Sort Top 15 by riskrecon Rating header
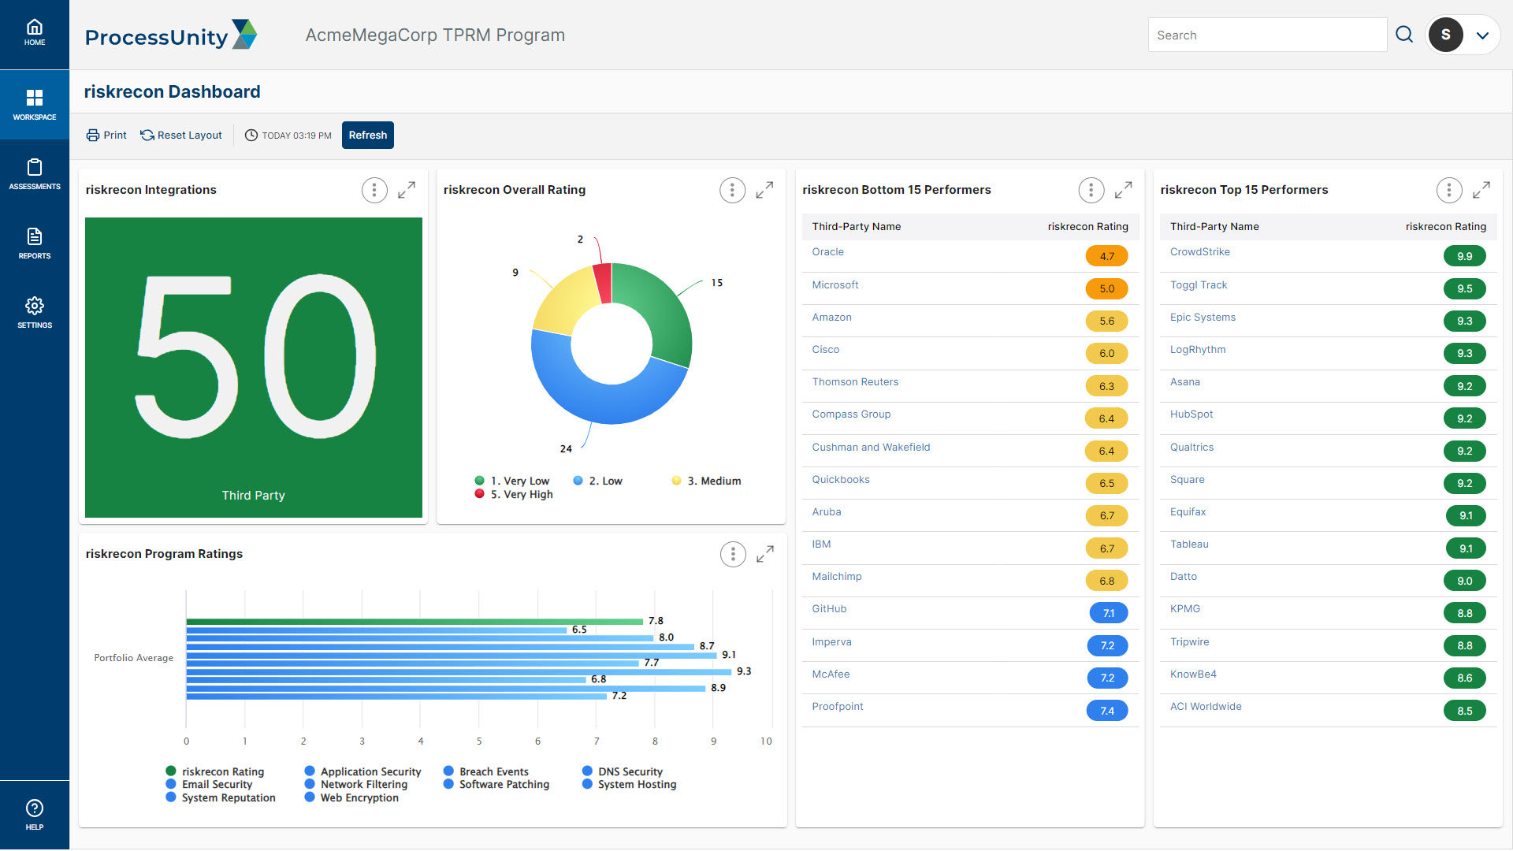Screen dimensions: 1513x851 1445,227
